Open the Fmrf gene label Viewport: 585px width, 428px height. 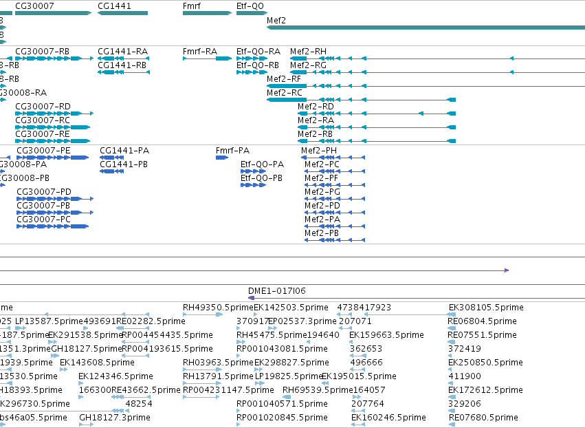[x=191, y=6]
